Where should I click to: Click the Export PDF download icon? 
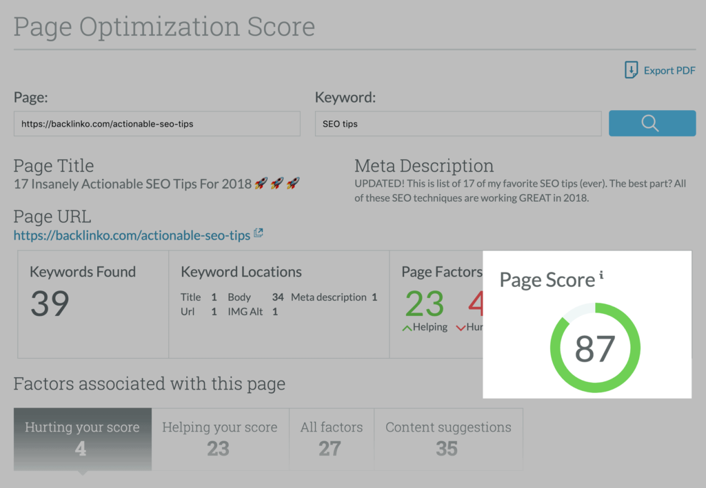pos(631,70)
